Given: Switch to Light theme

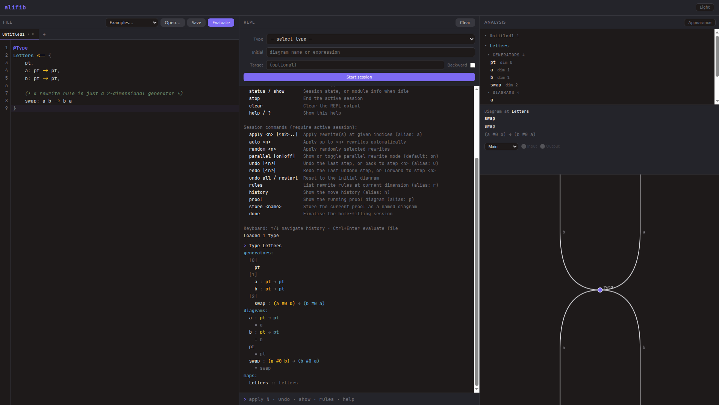Looking at the screenshot, I should [x=705, y=7].
